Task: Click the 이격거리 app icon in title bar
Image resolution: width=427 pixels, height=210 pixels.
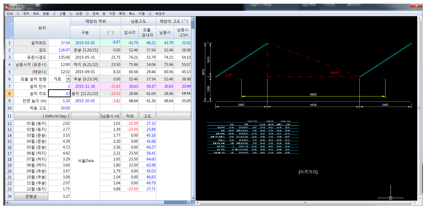Action: (x=8, y=7)
